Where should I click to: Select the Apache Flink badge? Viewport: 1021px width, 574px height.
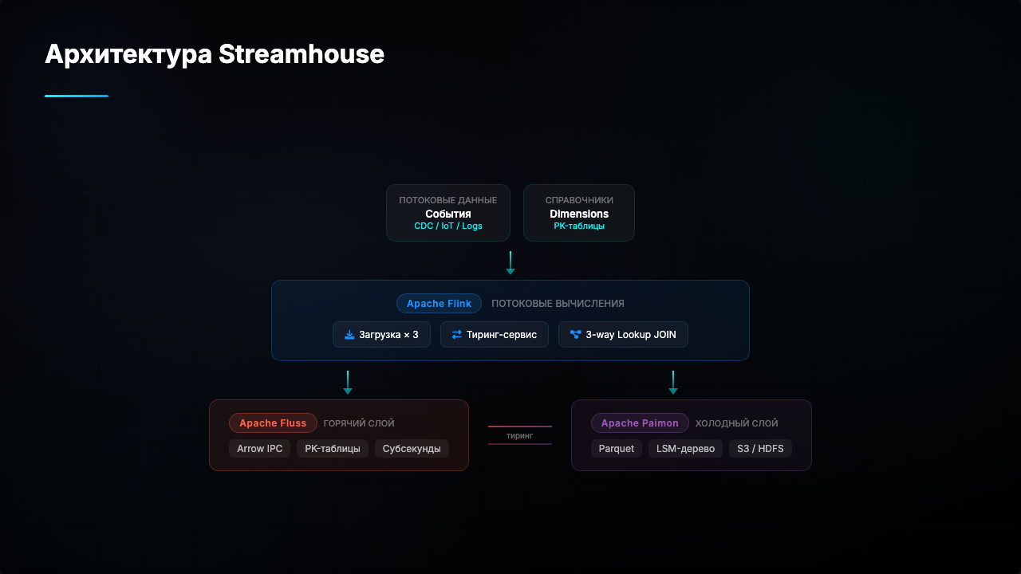pyautogui.click(x=439, y=304)
